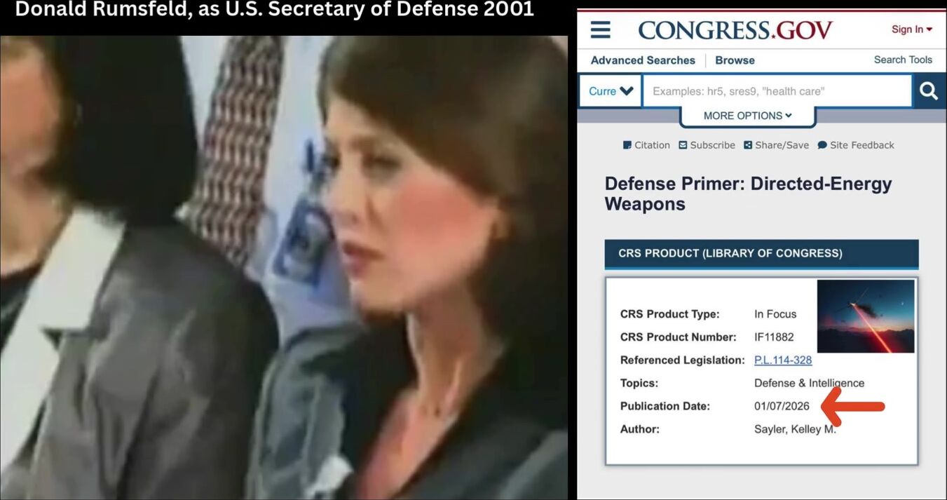Click the video frame of the woman
This screenshot has width=947, height=500.
tap(284, 267)
